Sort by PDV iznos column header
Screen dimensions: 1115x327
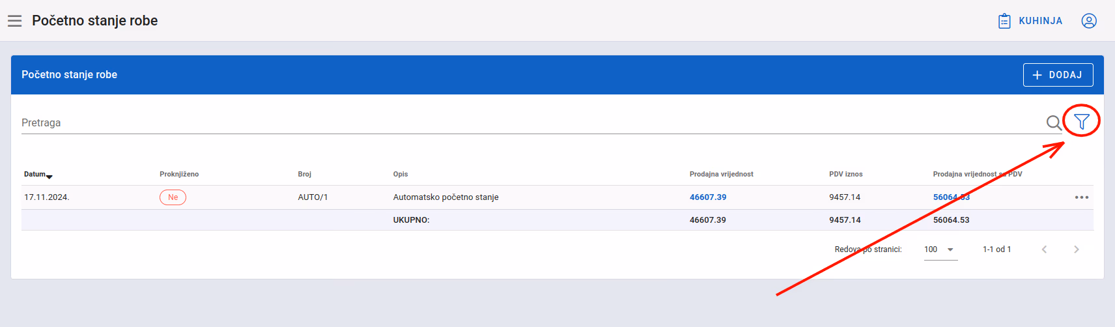coord(846,175)
